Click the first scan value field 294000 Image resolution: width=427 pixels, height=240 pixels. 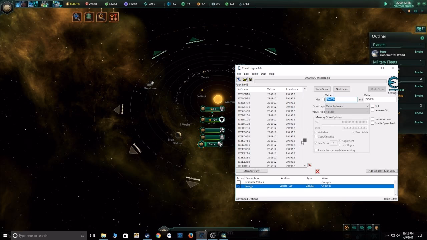(x=341, y=99)
